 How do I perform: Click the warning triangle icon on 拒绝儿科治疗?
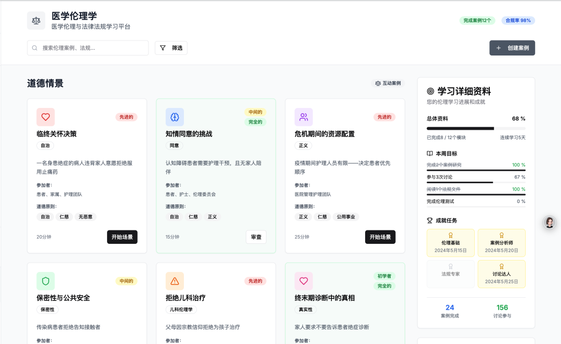[175, 281]
